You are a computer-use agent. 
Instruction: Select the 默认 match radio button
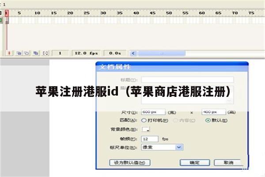(x=208, y=120)
